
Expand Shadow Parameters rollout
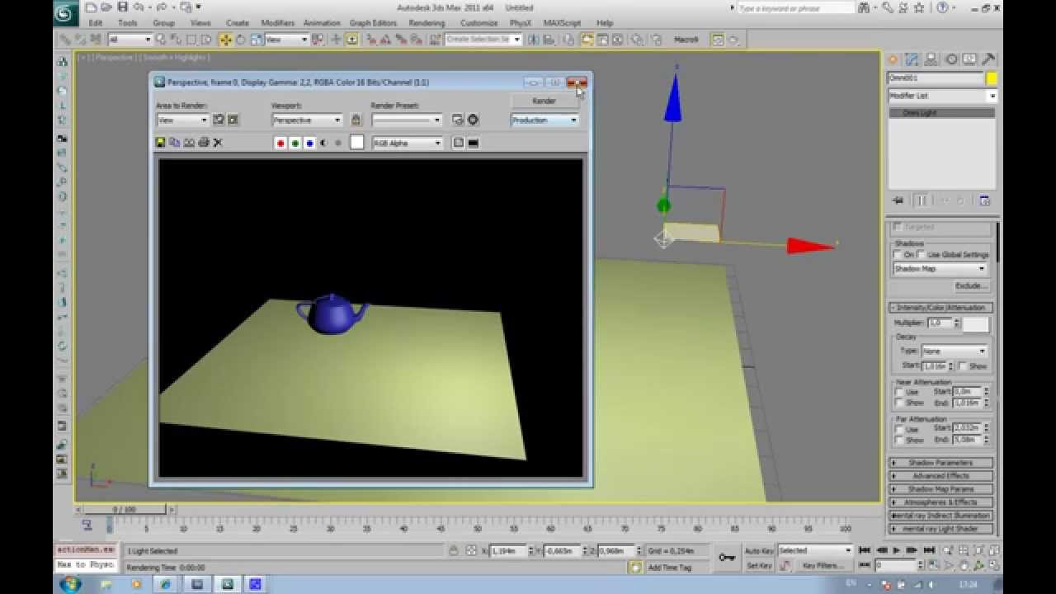940,463
